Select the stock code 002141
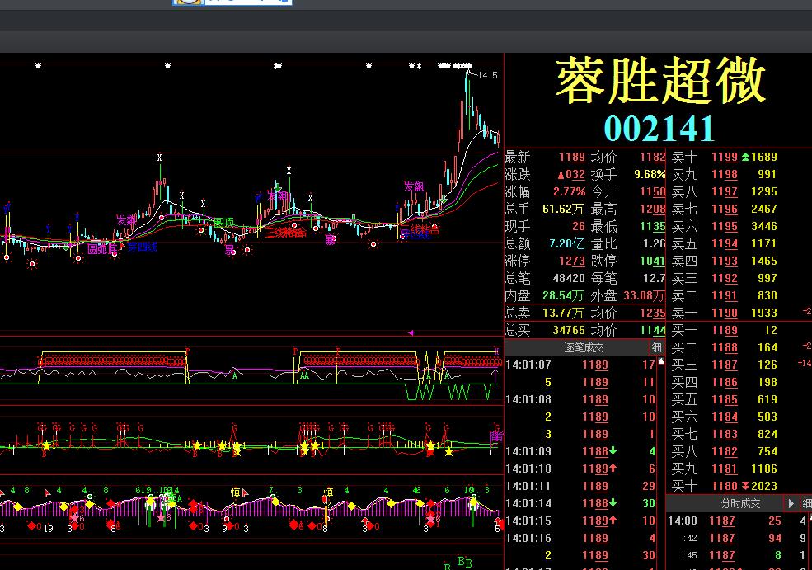 pyautogui.click(x=659, y=129)
